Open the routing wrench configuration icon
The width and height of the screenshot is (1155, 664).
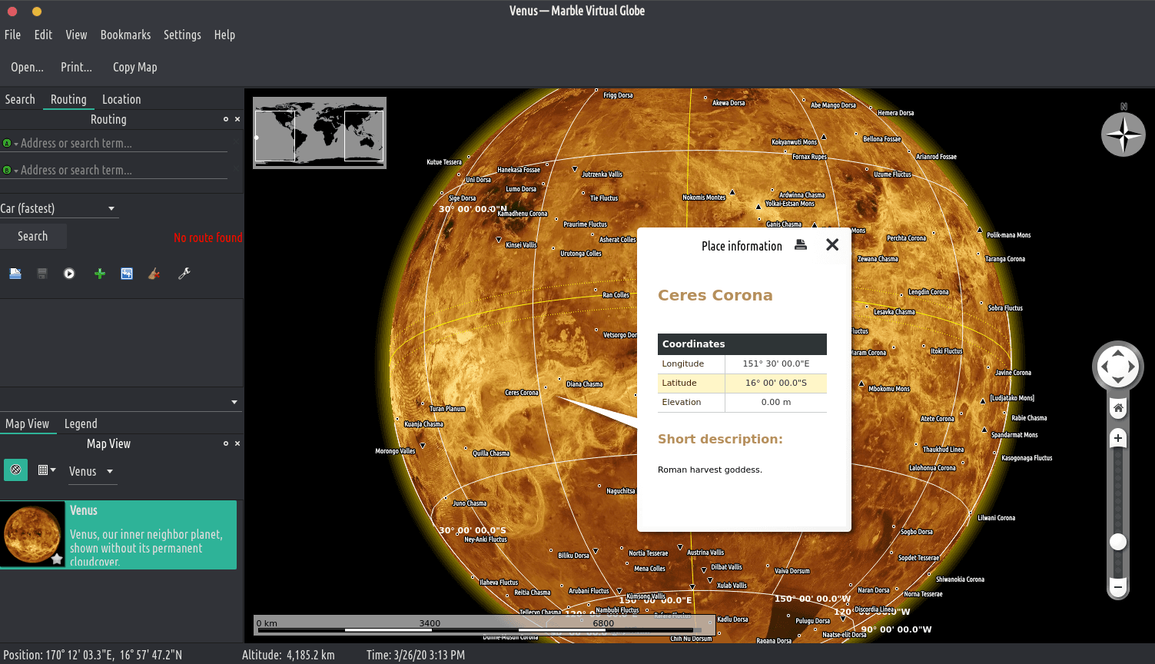point(184,274)
